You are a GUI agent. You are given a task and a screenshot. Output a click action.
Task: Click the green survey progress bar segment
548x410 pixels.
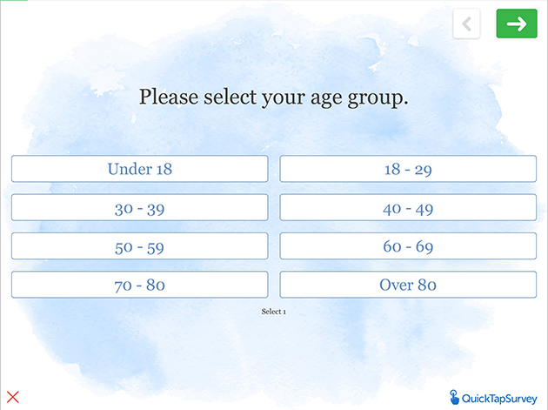[14, 0]
